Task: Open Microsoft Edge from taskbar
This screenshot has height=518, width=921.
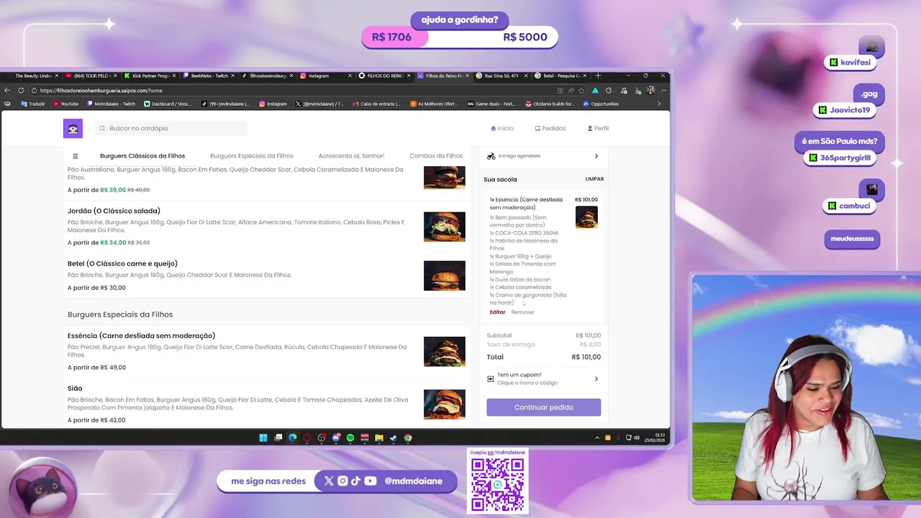Action: [293, 437]
